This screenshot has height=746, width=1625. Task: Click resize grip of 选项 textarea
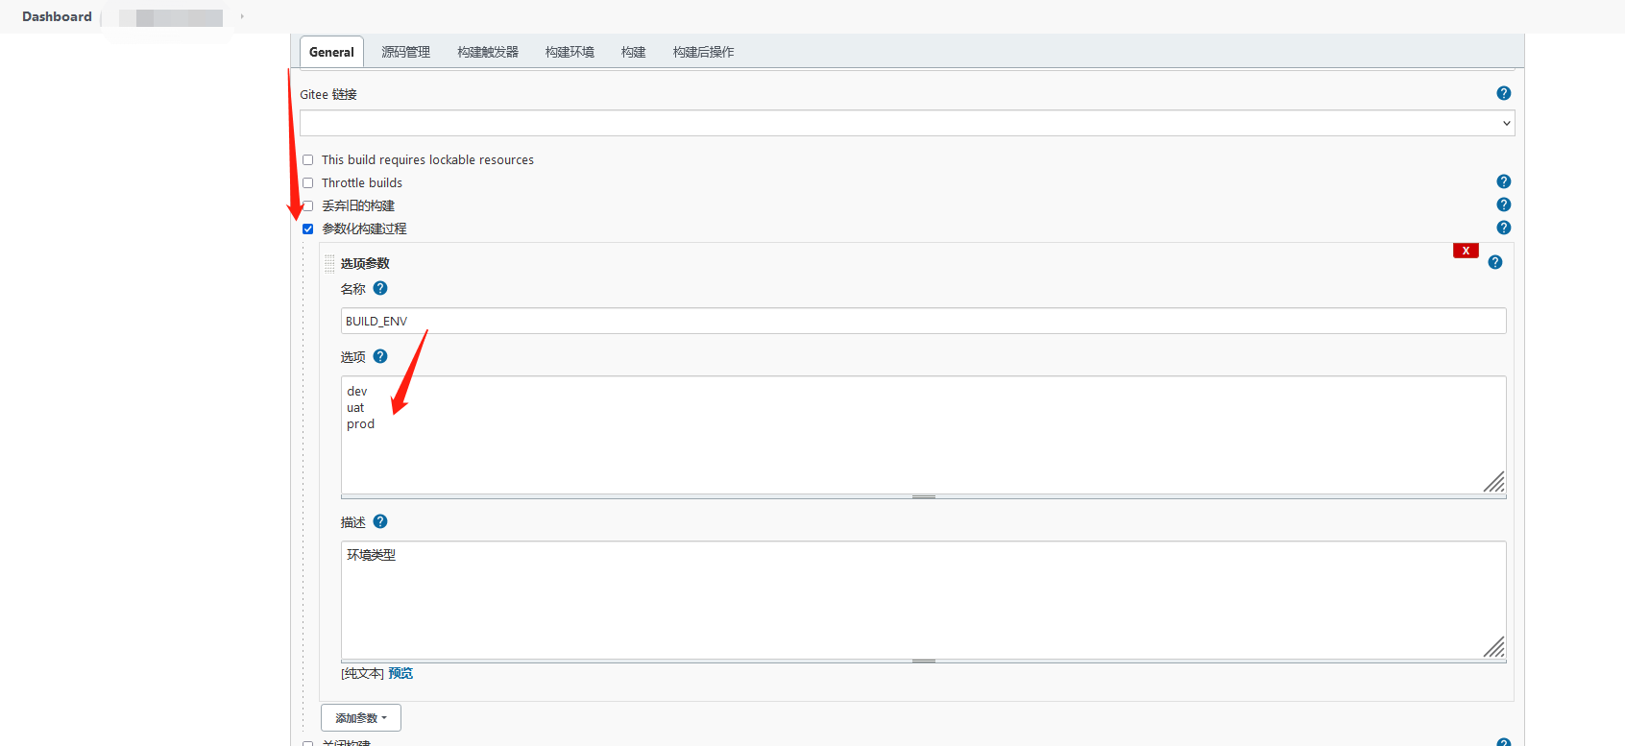pyautogui.click(x=1493, y=482)
